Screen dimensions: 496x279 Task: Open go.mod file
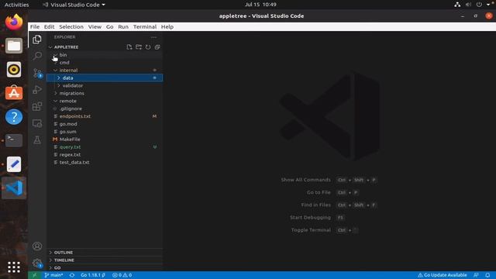coord(105,124)
